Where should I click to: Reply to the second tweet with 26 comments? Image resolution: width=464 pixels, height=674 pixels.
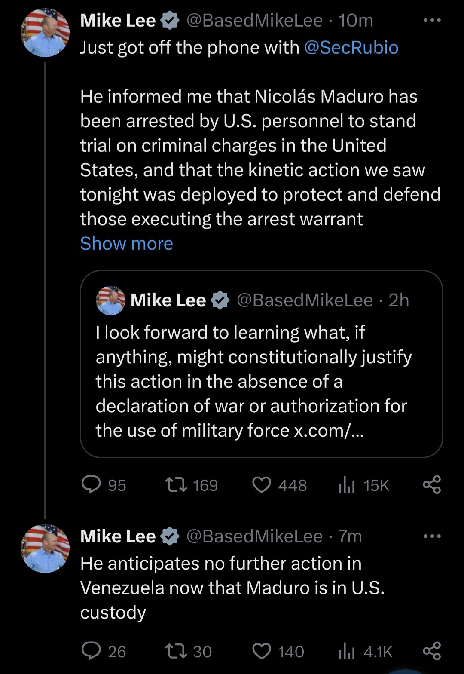click(91, 651)
